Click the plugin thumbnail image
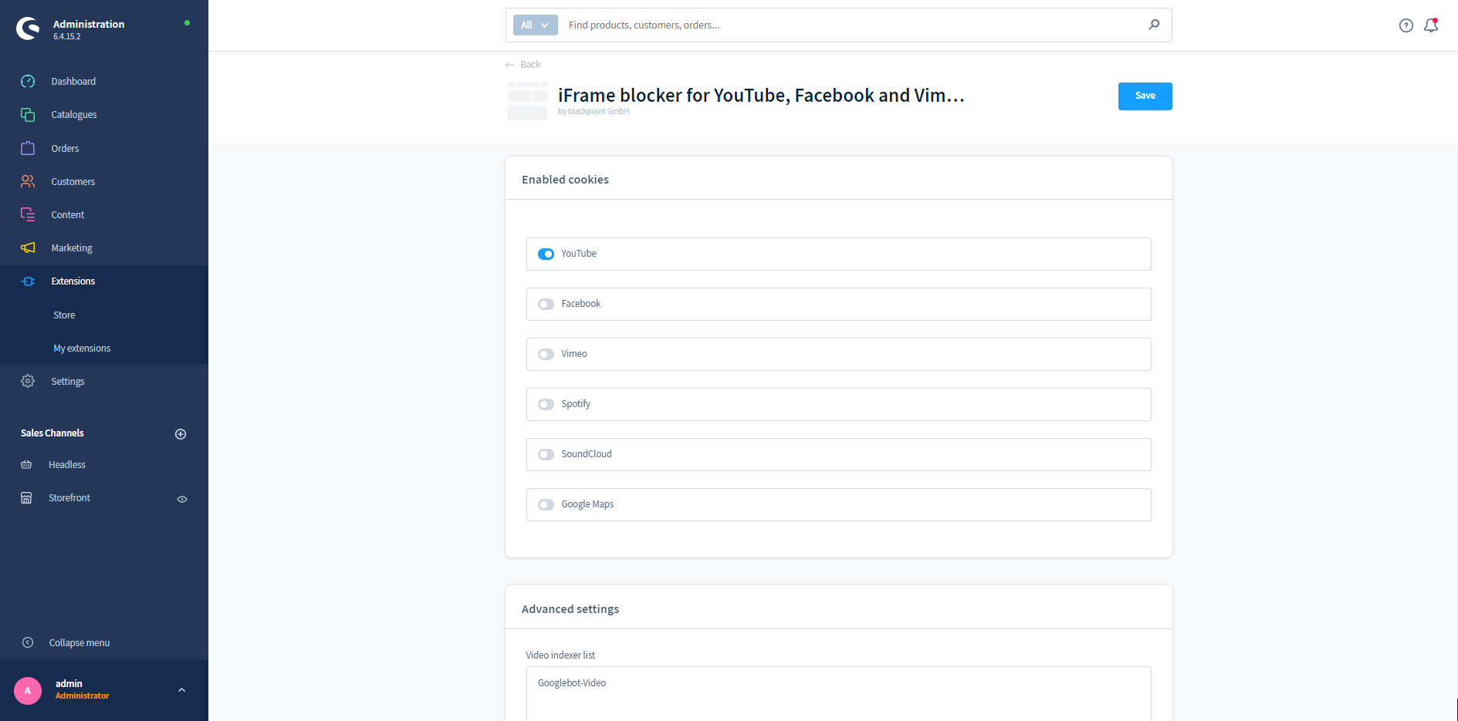 click(x=527, y=100)
